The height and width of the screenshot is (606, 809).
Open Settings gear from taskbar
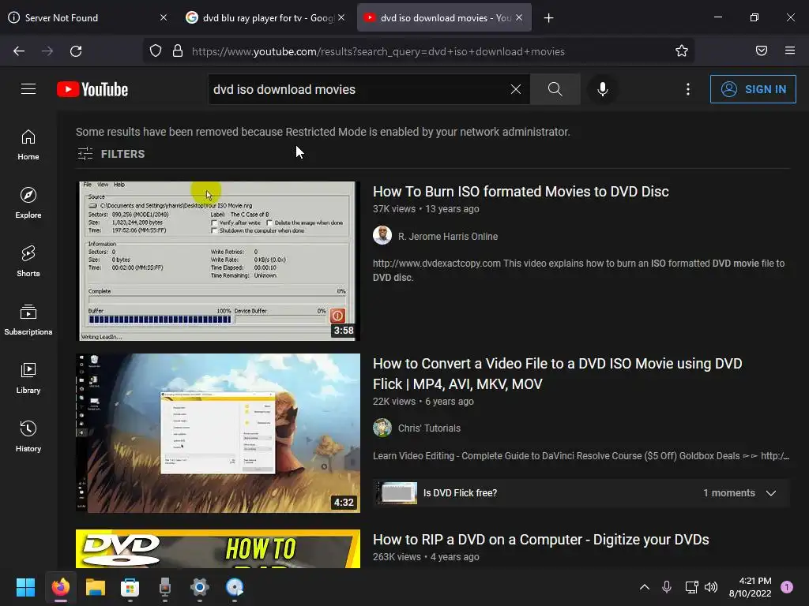tap(200, 587)
